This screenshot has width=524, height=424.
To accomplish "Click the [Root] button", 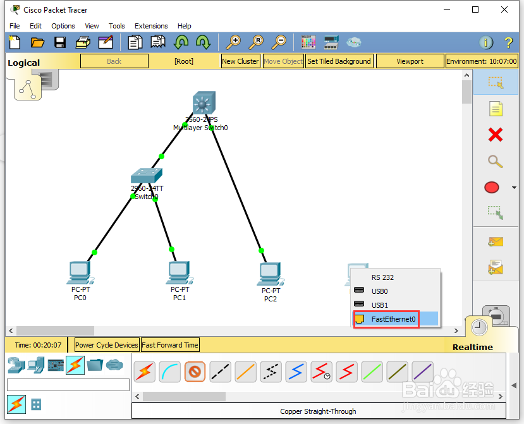I will point(184,61).
